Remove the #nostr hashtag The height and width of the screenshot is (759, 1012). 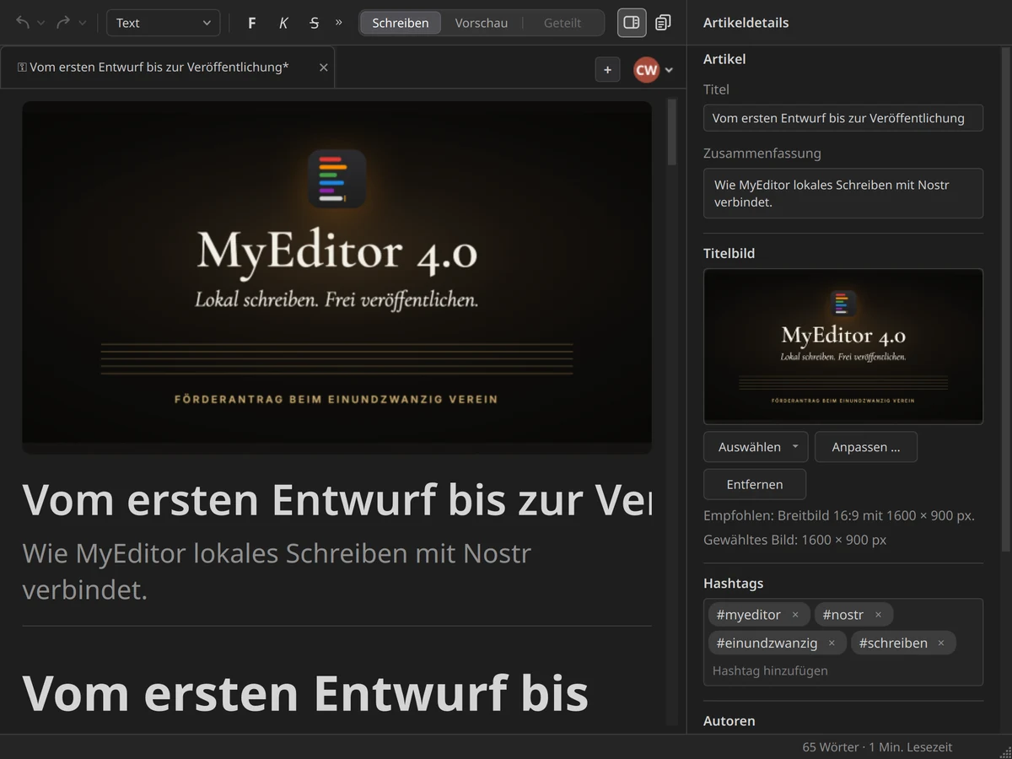tap(878, 615)
